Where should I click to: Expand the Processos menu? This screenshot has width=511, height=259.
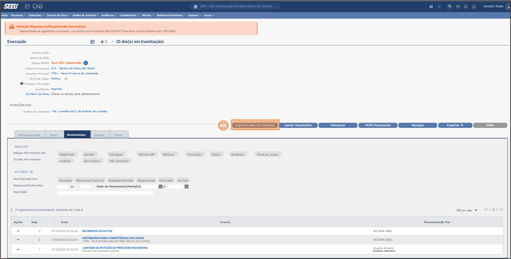point(18,15)
